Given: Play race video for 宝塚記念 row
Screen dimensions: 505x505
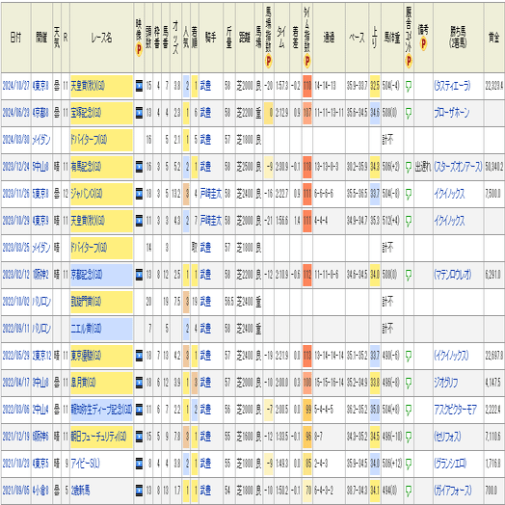Looking at the screenshot, I should coord(139,113).
